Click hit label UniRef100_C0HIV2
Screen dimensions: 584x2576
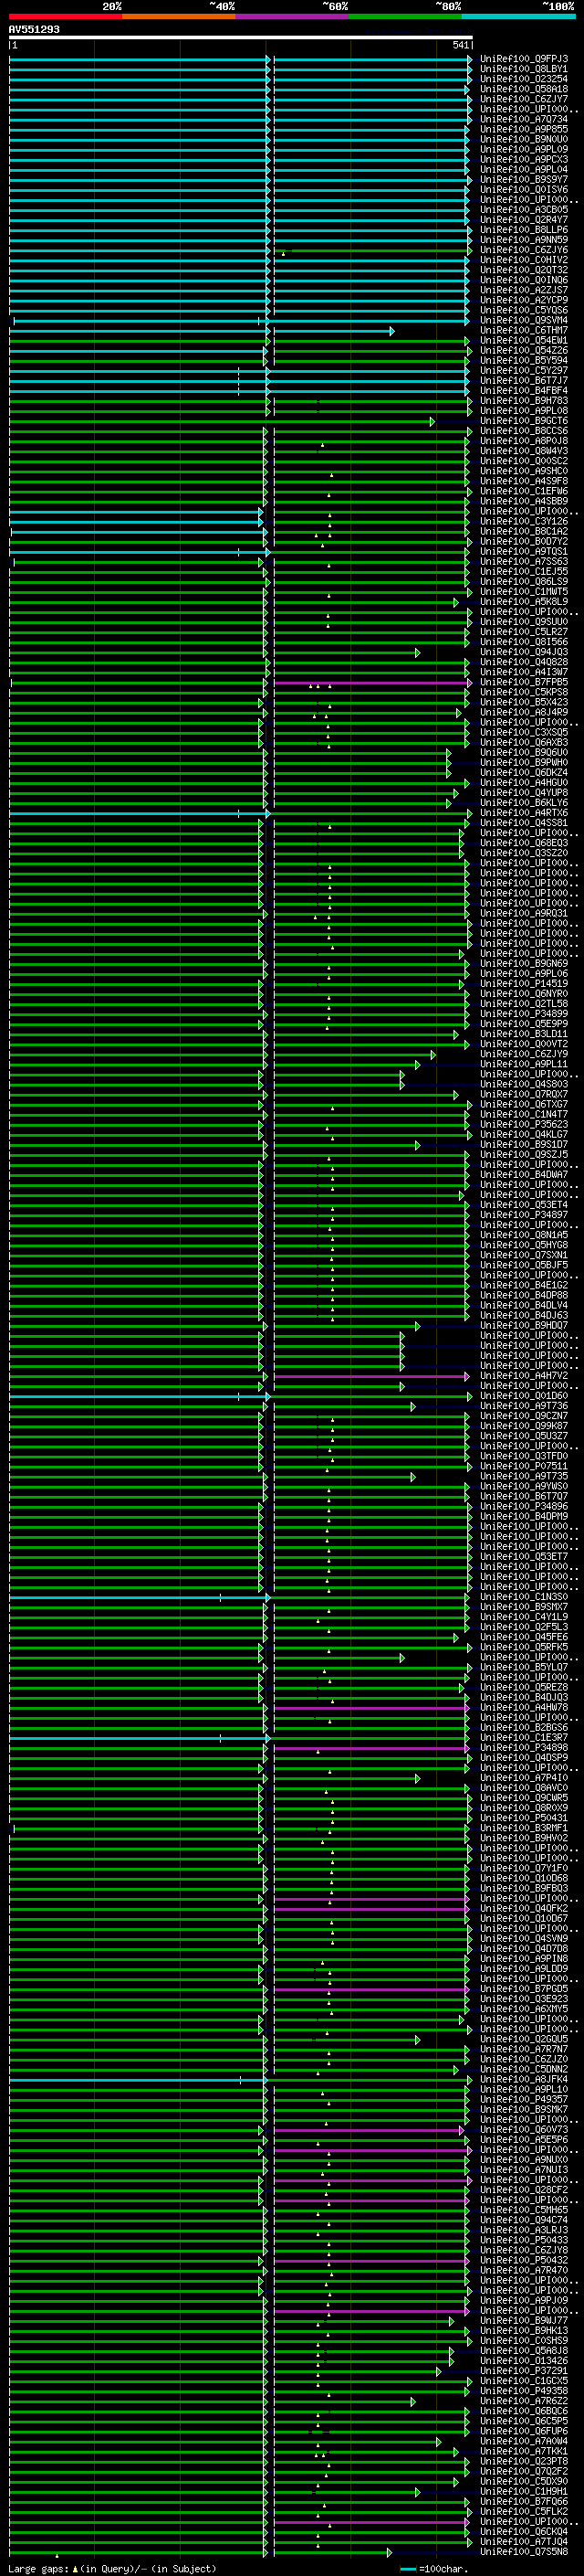pos(523,260)
